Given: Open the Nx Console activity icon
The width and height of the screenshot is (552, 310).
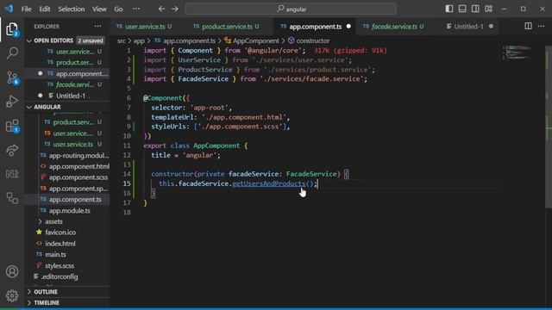Looking at the screenshot, I should pyautogui.click(x=12, y=174).
